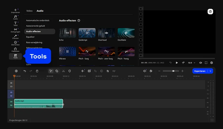This screenshot has height=129, width=223.
Task: Select the scissors cut tool
Action: (x=63, y=71)
